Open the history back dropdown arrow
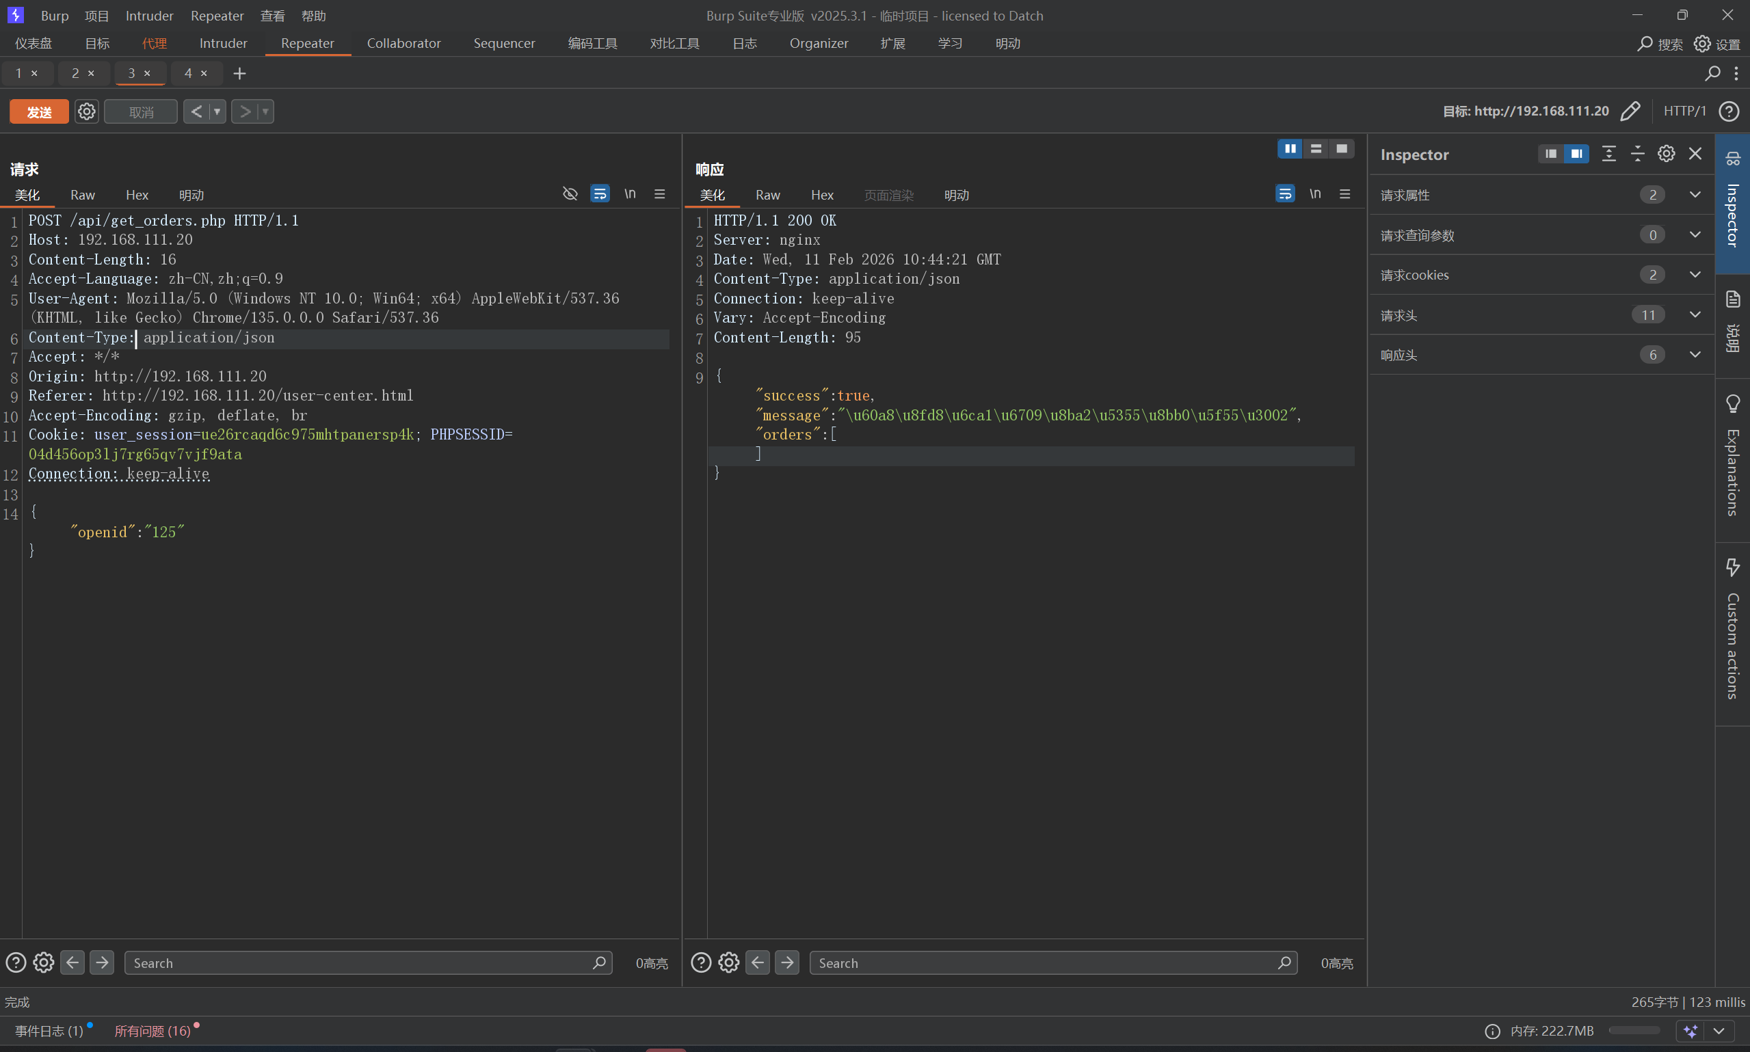Screen dimensions: 1750x1052 click(217, 111)
